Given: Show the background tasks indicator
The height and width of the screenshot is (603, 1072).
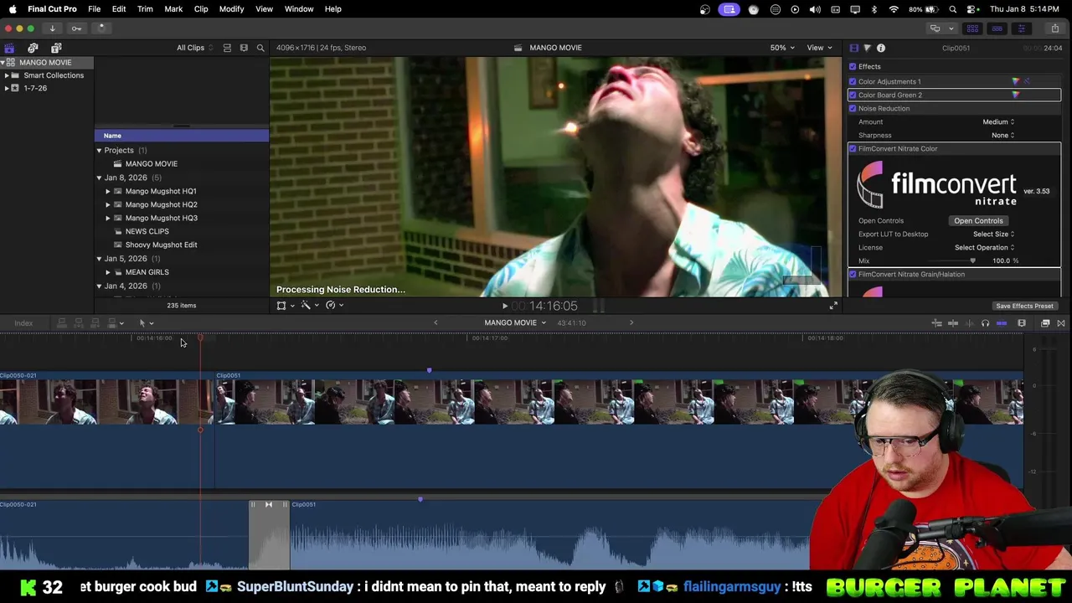Looking at the screenshot, I should 101,28.
